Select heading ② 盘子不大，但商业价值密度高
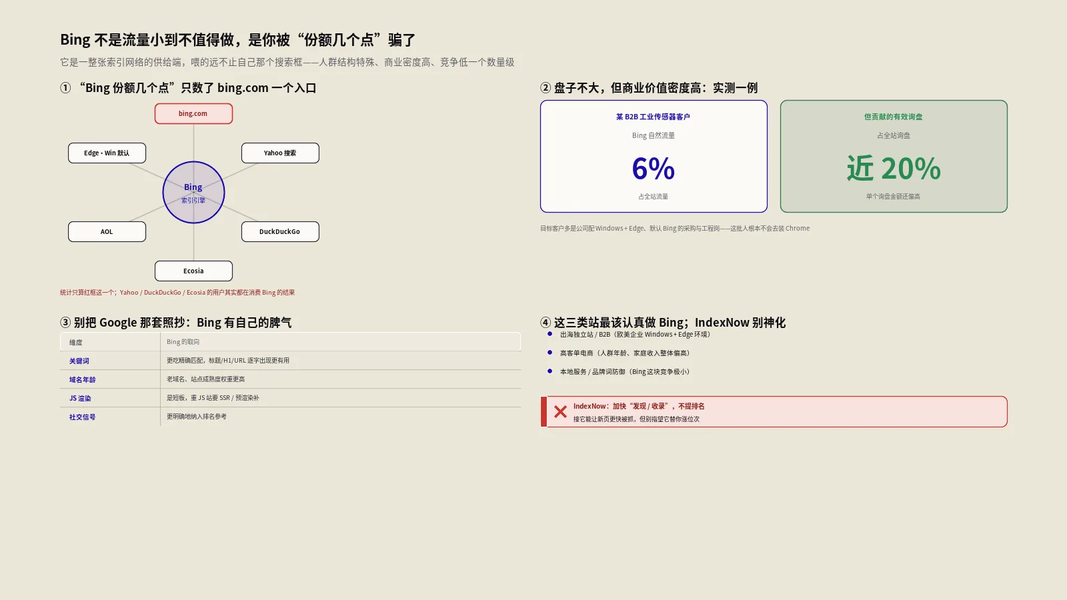This screenshot has width=1067, height=600. [x=649, y=88]
